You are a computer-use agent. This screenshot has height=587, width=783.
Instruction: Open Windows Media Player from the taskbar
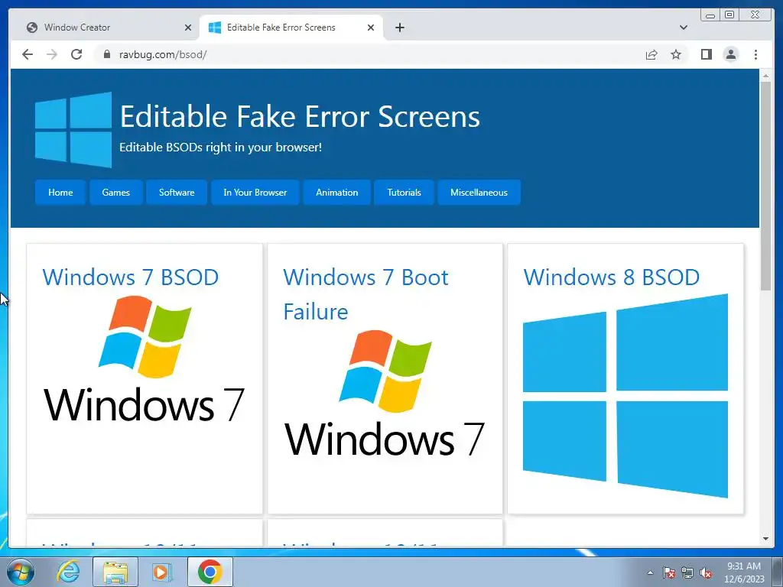pyautogui.click(x=161, y=572)
